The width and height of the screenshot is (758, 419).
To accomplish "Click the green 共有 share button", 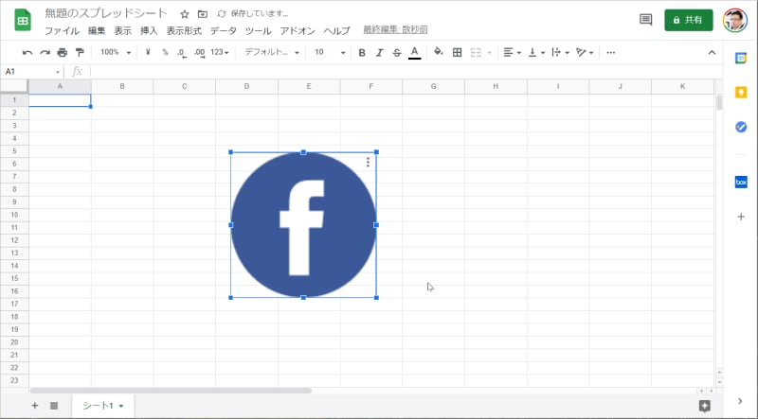I will click(689, 20).
